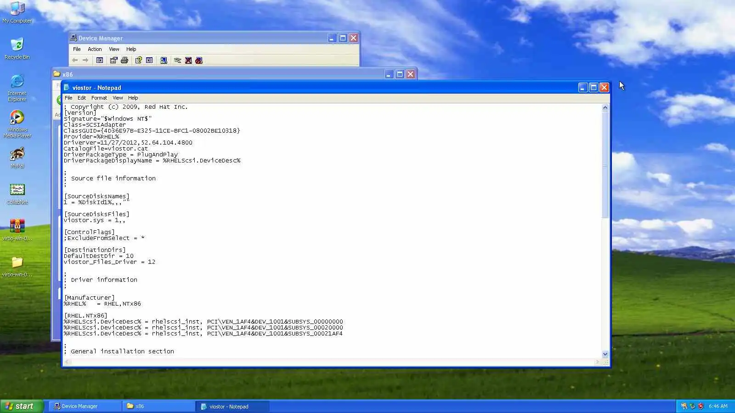Viewport: 735px width, 413px height.
Task: Click the Safely Remove Hardware tray icon
Action: pos(692,406)
